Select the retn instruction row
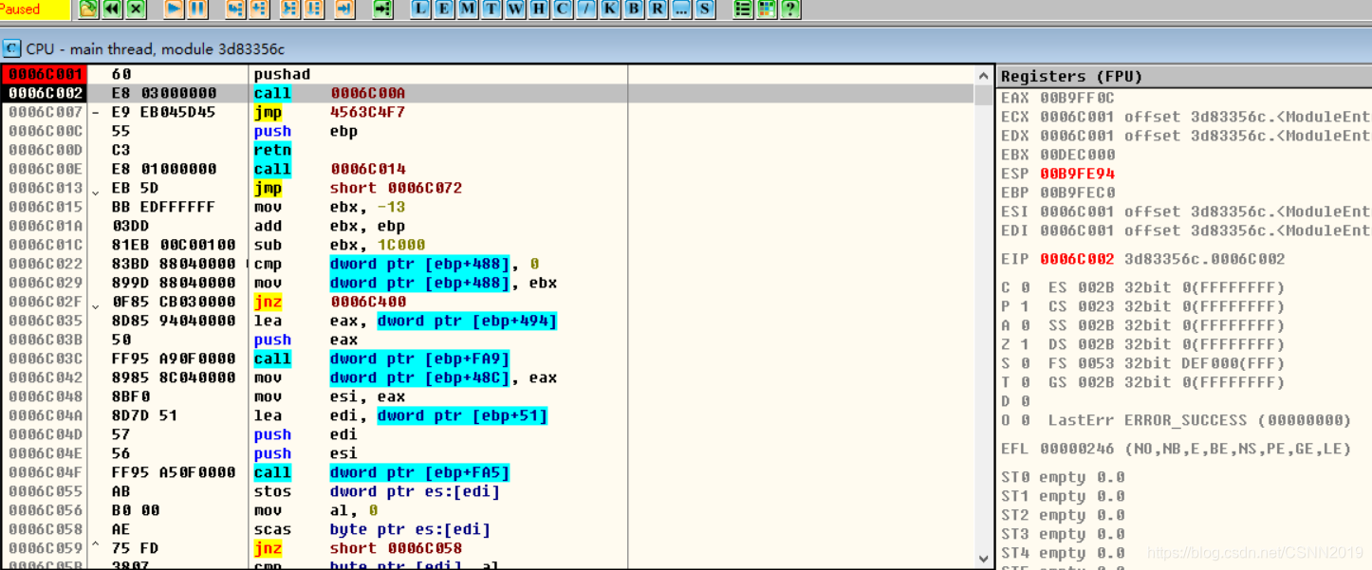Image resolution: width=1372 pixels, height=570 pixels. click(487, 150)
